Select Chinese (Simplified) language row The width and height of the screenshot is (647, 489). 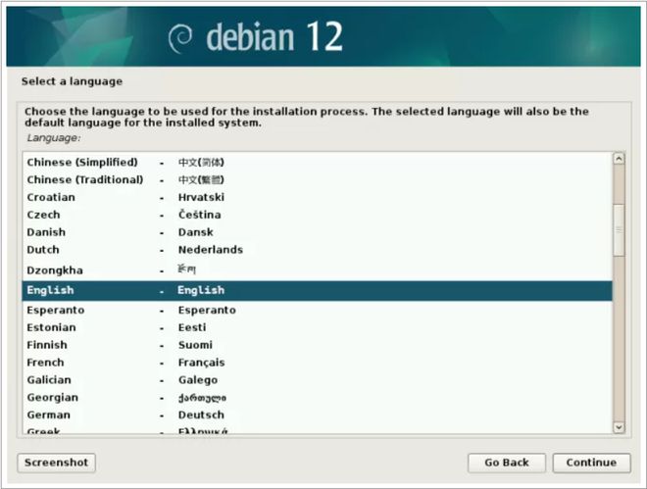(x=317, y=162)
